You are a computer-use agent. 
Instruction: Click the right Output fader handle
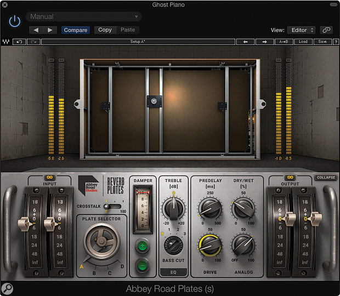point(315,218)
